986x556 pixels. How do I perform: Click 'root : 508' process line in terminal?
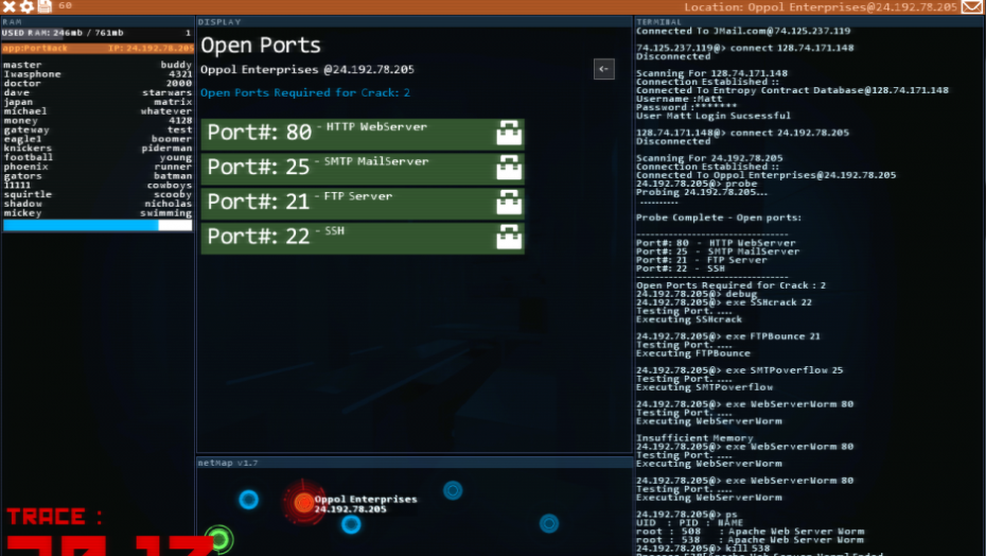click(750, 531)
